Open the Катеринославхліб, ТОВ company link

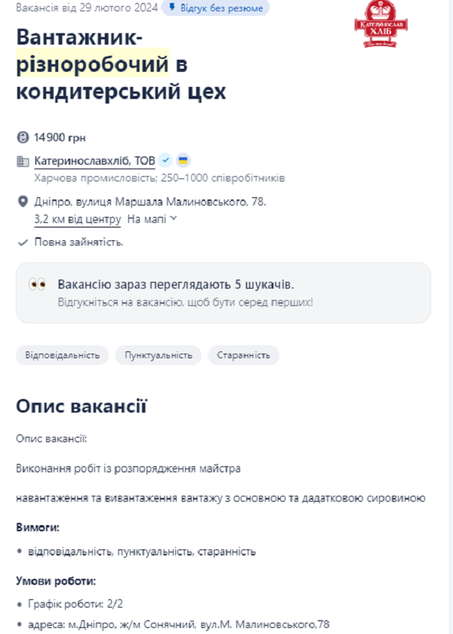pos(94,161)
